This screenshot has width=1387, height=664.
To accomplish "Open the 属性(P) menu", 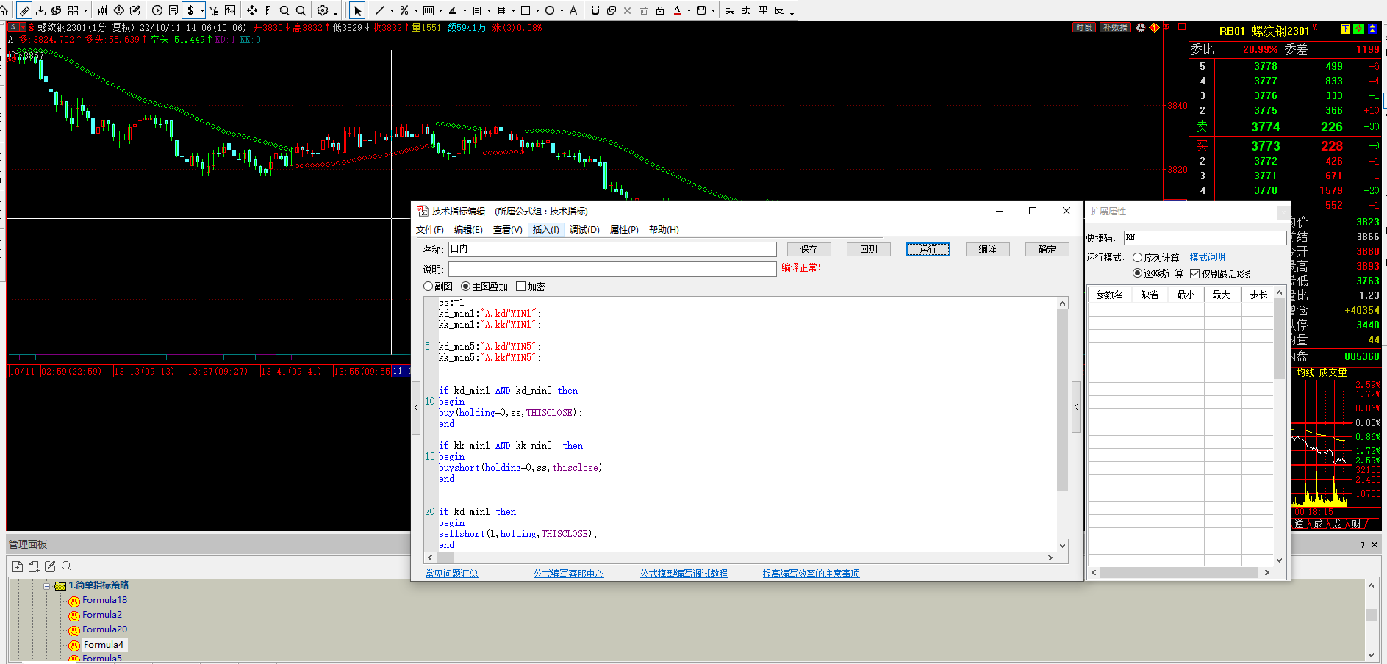I will pyautogui.click(x=624, y=230).
